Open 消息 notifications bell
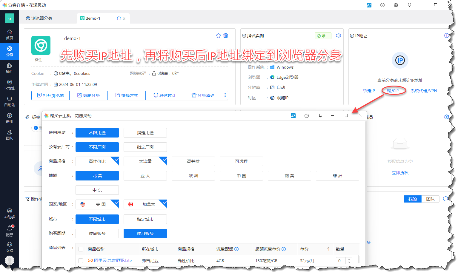The width and height of the screenshot is (461, 278). [x=10, y=231]
